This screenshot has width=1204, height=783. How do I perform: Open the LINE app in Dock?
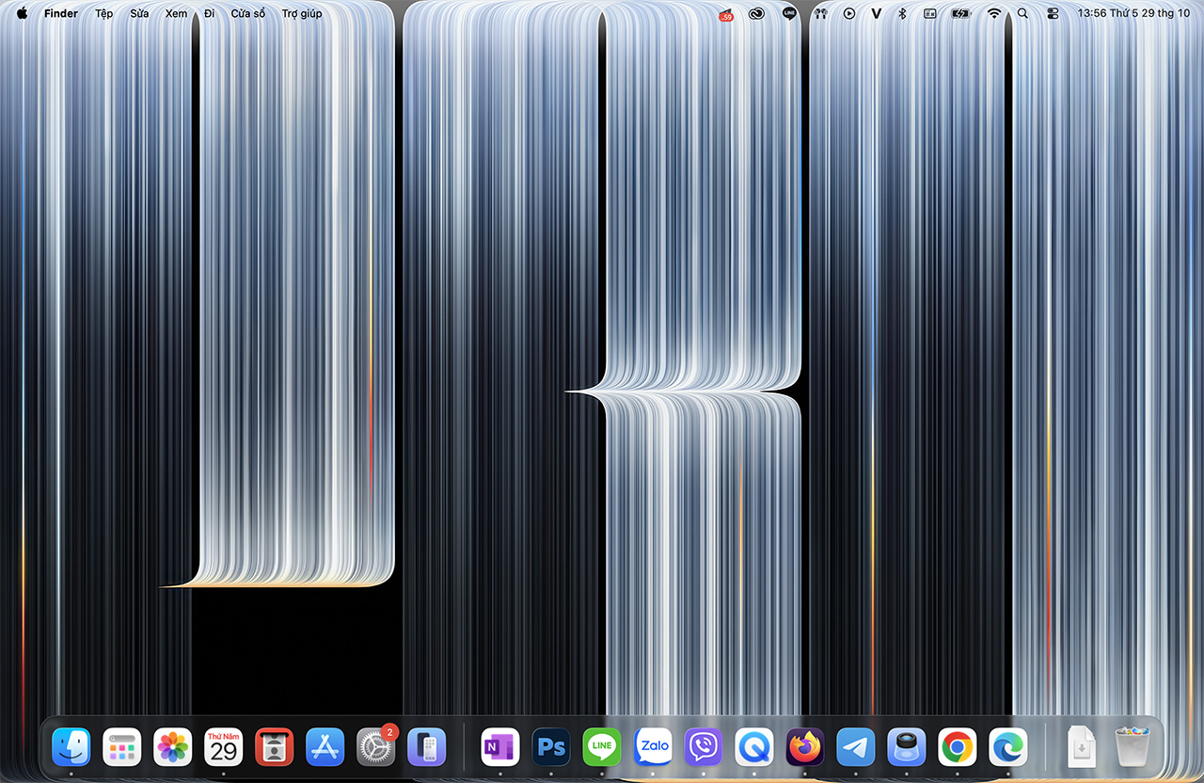[x=602, y=747]
